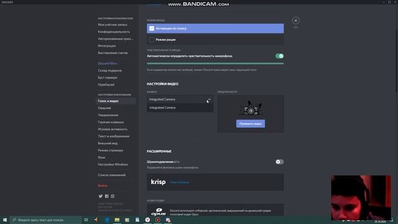Open File Explorer from the taskbar

coord(117,220)
